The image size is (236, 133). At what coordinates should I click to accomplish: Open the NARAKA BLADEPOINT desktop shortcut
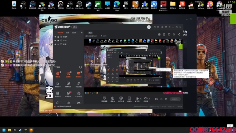pos(163,6)
